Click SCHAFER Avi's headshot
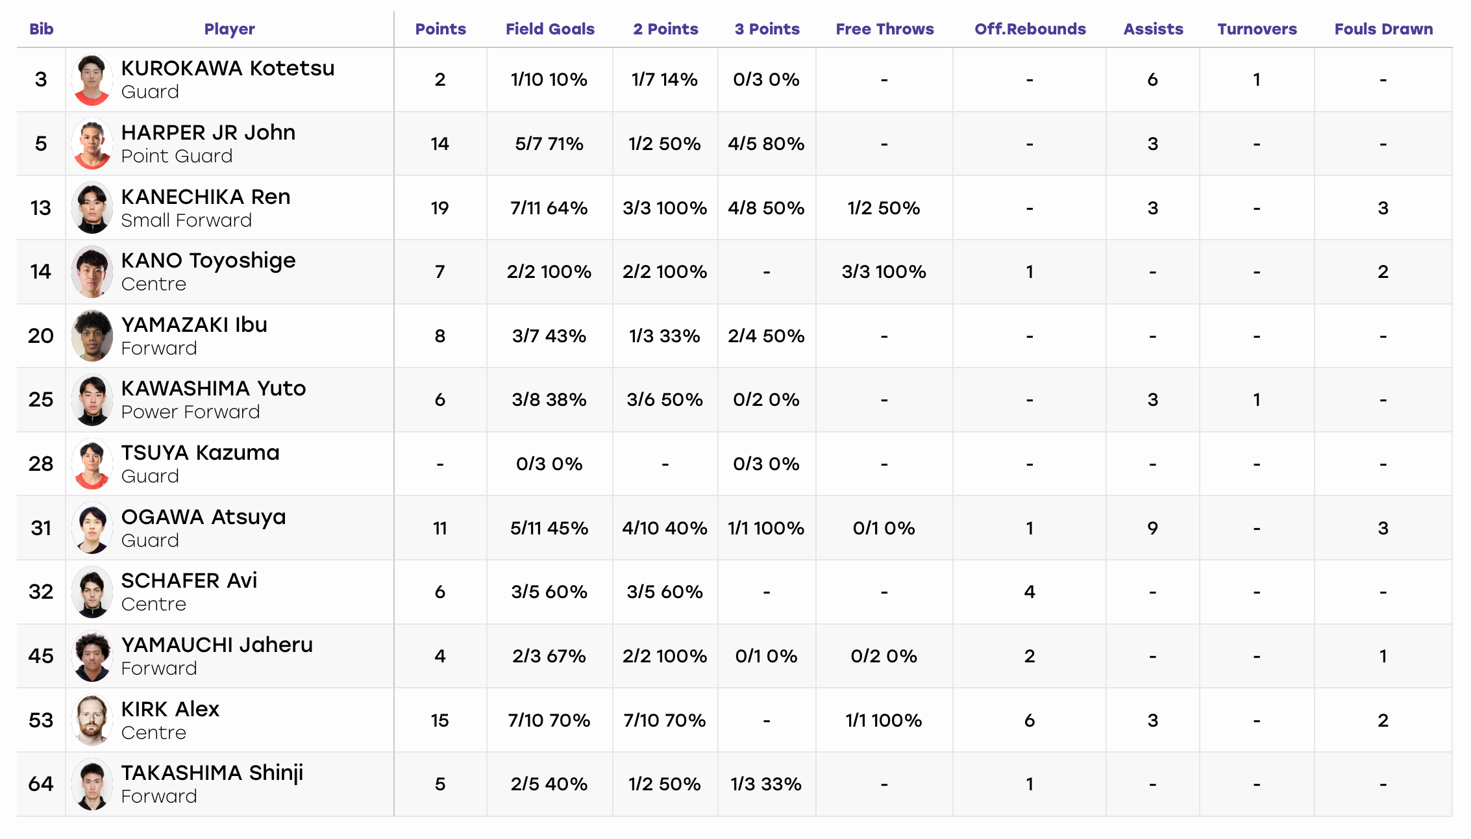 [x=92, y=592]
